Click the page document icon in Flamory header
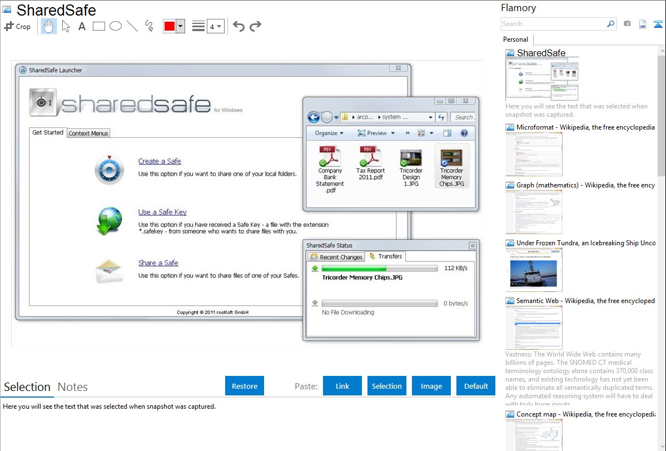 point(643,24)
